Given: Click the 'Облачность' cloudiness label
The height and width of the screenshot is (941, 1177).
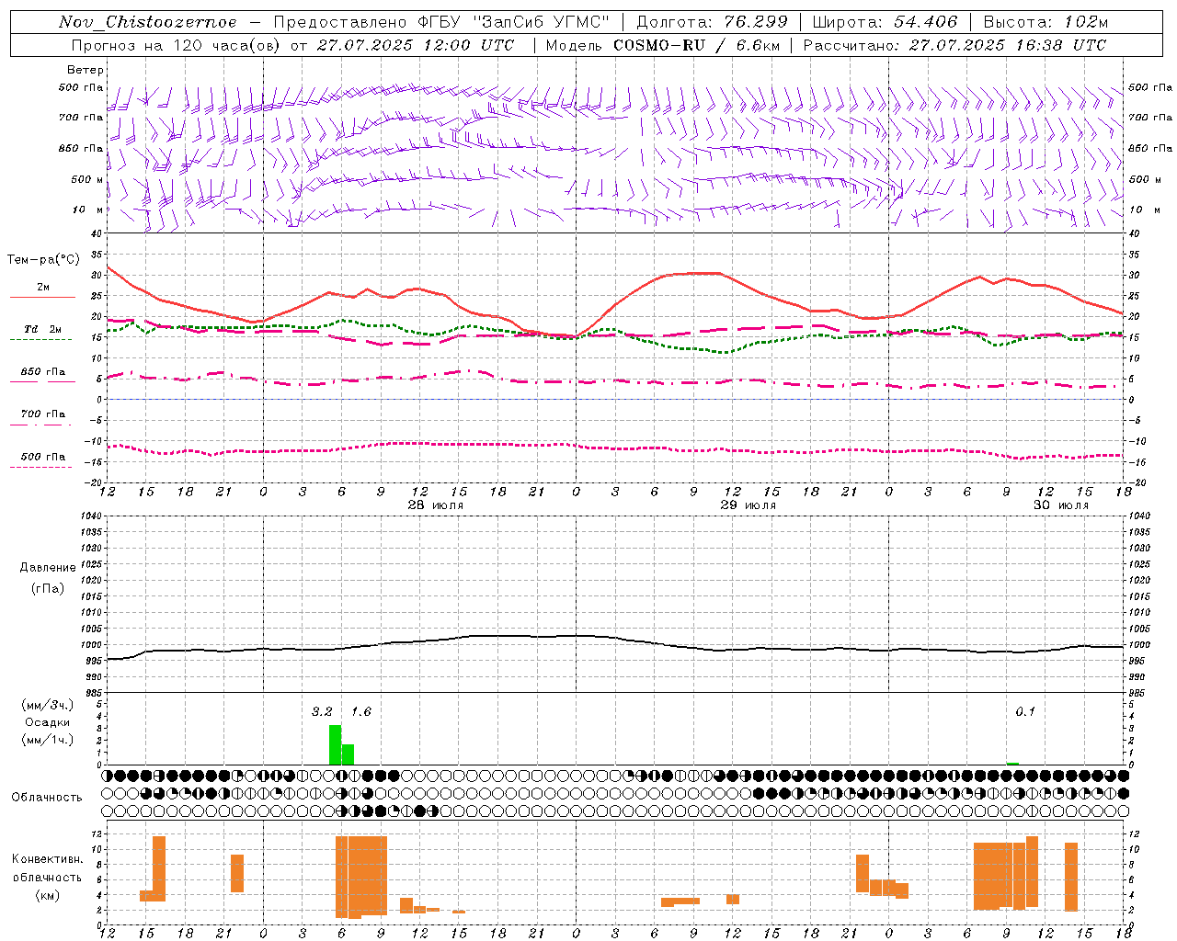Looking at the screenshot, I should pyautogui.click(x=47, y=798).
